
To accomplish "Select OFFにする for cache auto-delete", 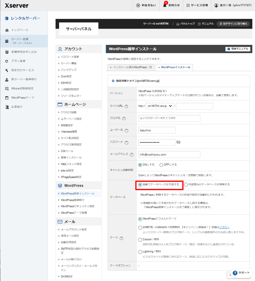I will point(161,165).
